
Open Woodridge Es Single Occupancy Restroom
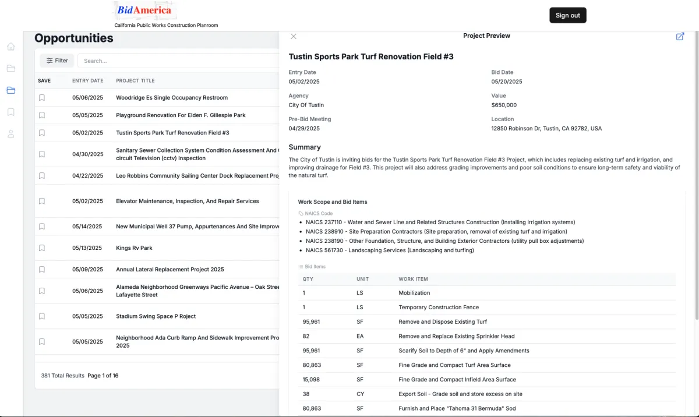172,98
